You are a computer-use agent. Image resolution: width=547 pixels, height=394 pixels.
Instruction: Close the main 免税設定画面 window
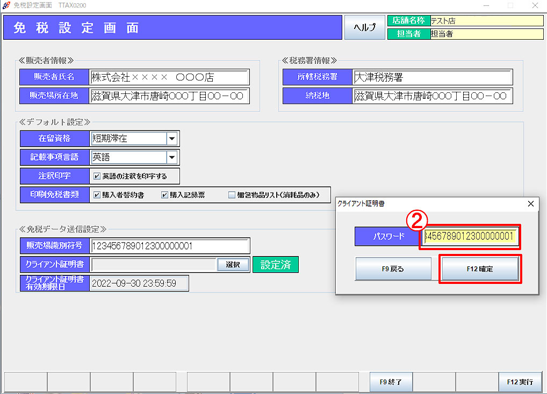535,5
